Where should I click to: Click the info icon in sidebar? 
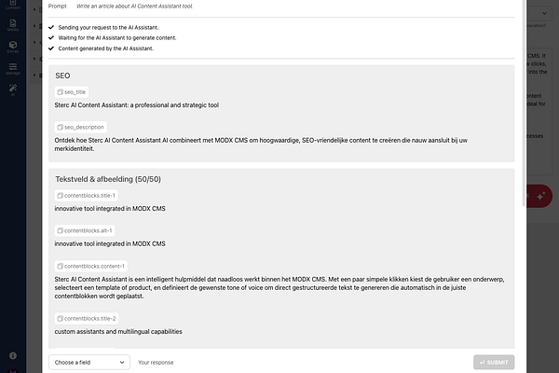tap(13, 355)
